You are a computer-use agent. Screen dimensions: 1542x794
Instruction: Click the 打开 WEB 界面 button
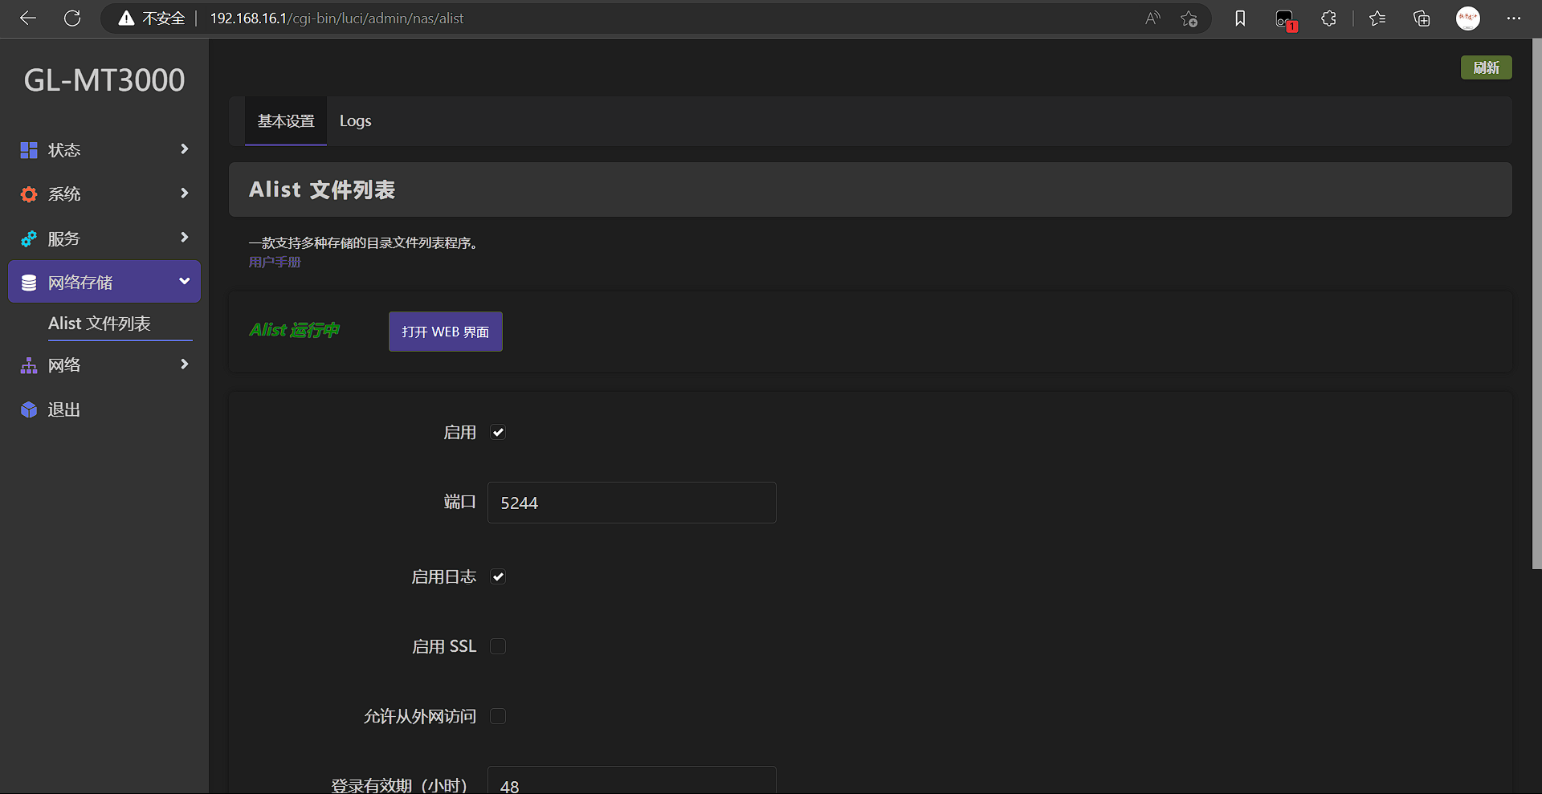[445, 332]
